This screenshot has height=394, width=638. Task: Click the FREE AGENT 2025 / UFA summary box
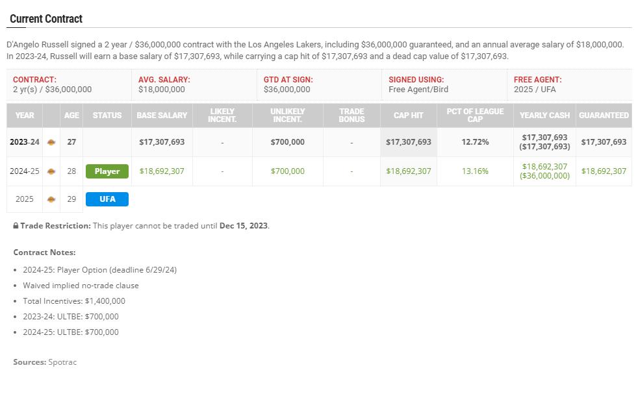tap(570, 84)
